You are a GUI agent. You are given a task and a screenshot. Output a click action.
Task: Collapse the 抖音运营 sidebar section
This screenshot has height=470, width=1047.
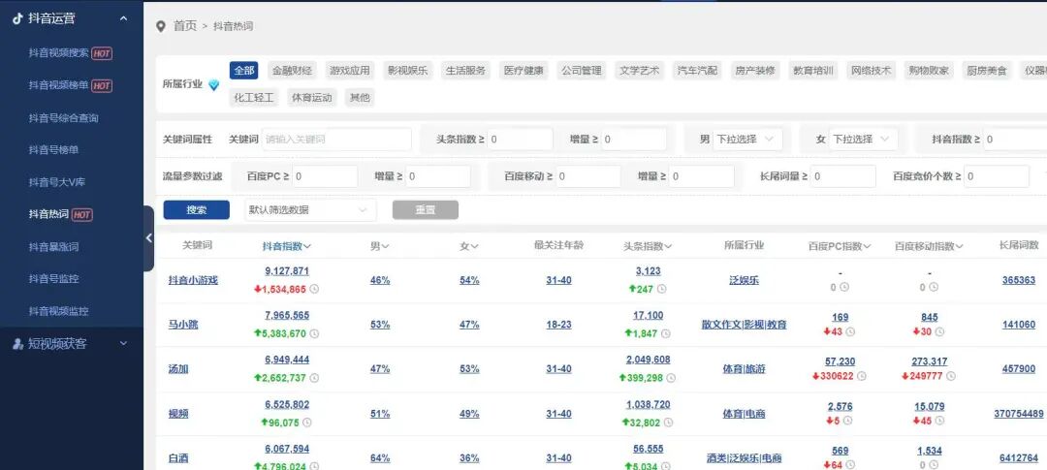pos(123,18)
